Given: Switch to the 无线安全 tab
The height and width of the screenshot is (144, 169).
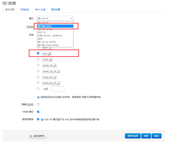Looking at the screenshot, I should [25, 9].
